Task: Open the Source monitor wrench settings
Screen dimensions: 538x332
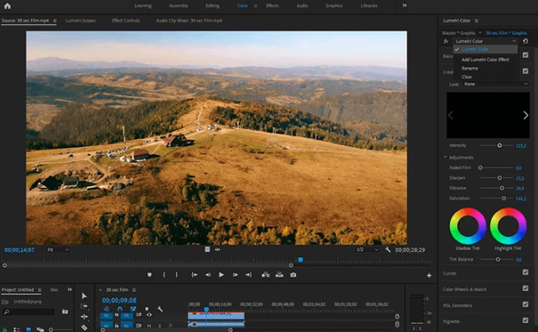Action: [x=388, y=250]
